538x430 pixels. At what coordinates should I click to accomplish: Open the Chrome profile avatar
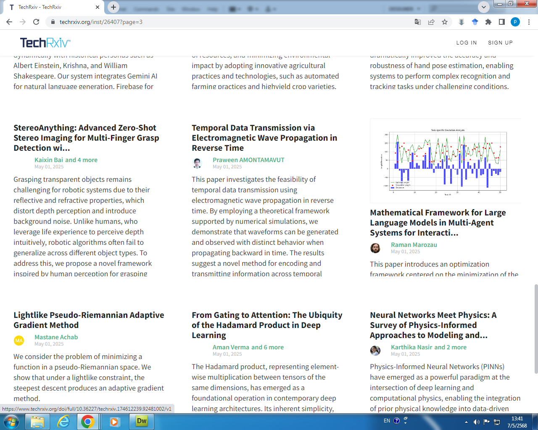tap(515, 22)
